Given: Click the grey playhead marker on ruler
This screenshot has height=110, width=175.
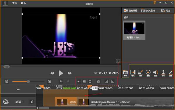Looking at the screenshot, I should click(x=60, y=87).
